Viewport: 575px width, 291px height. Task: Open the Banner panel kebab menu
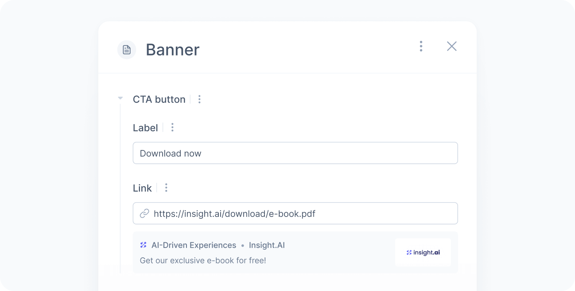coord(421,46)
